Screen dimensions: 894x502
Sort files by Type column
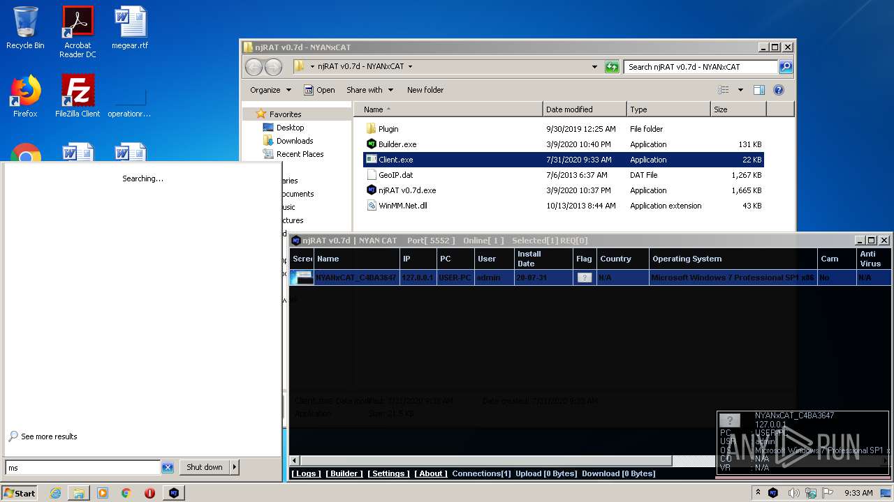click(x=668, y=109)
